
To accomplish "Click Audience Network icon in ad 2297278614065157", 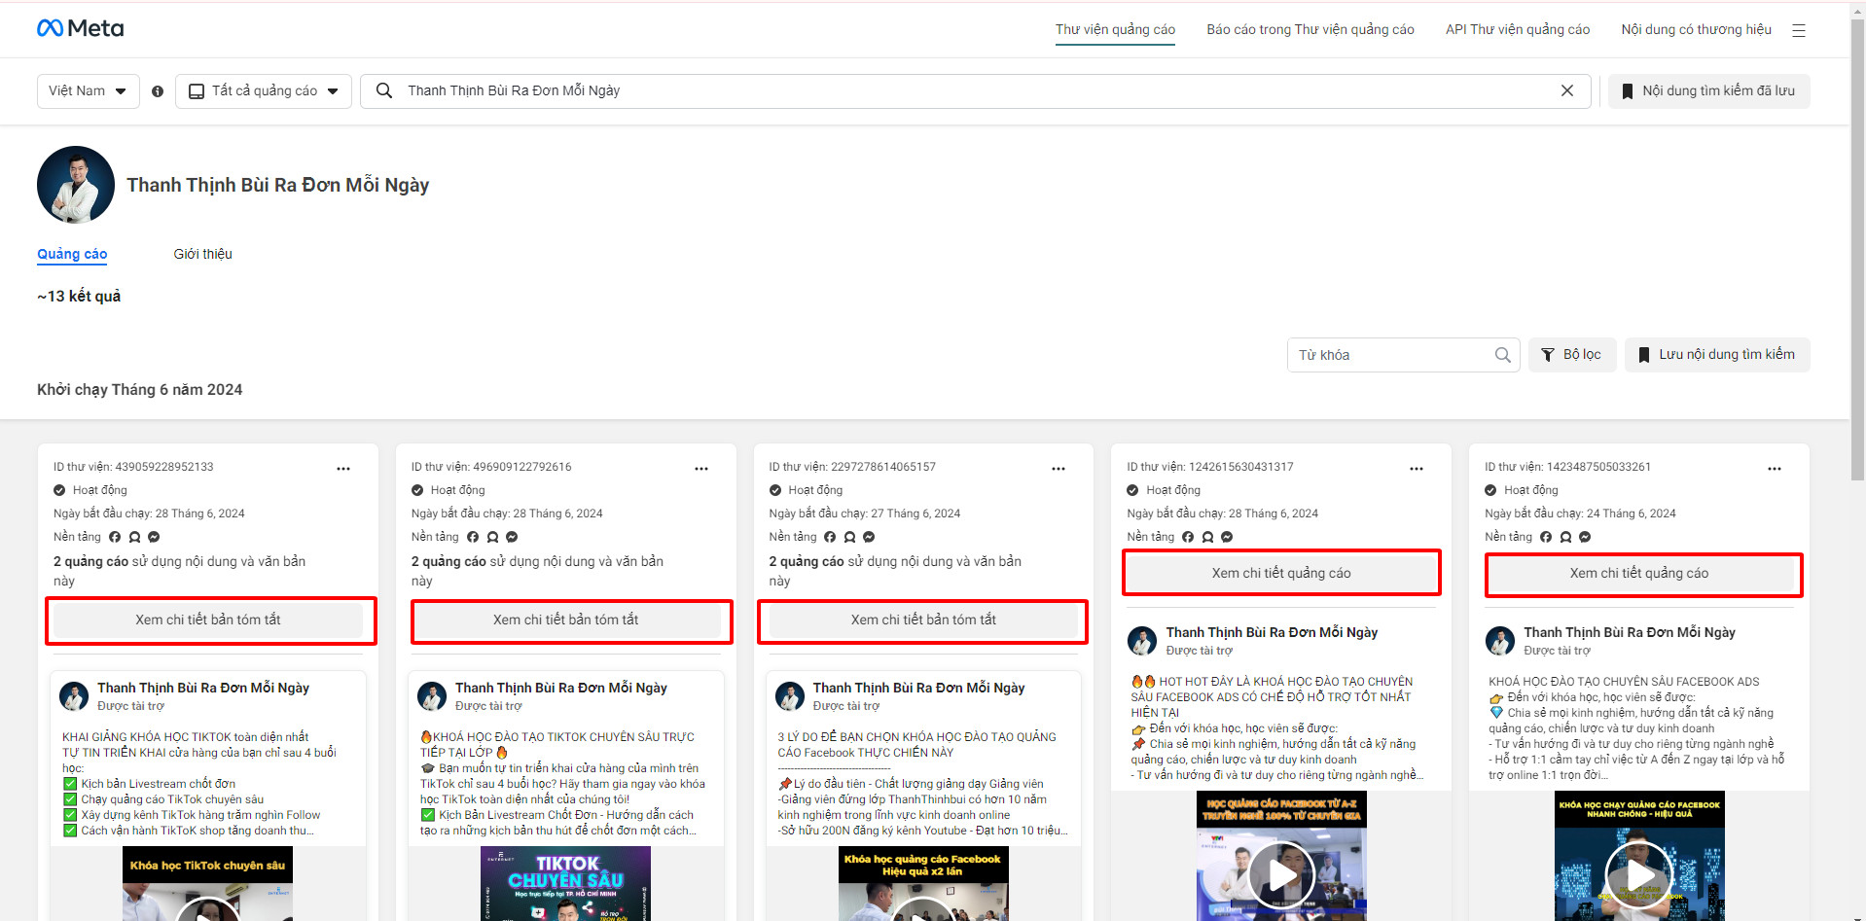I will pos(849,537).
